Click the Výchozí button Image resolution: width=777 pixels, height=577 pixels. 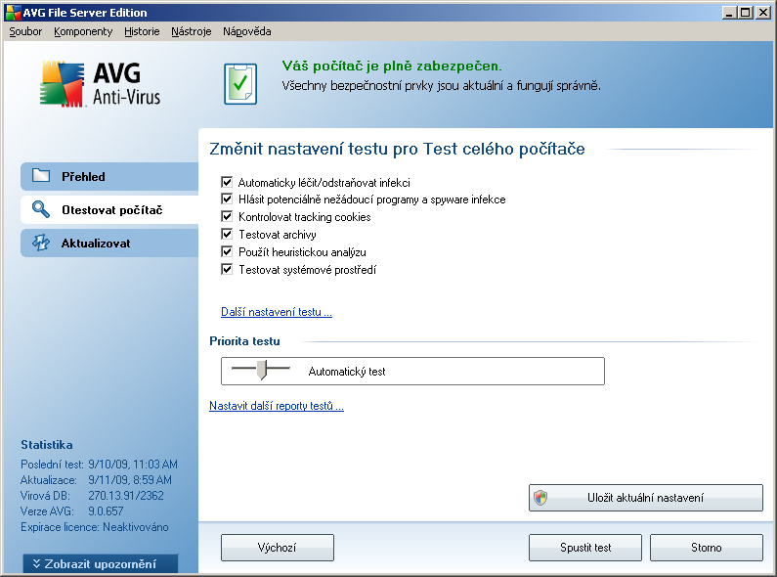(x=277, y=548)
